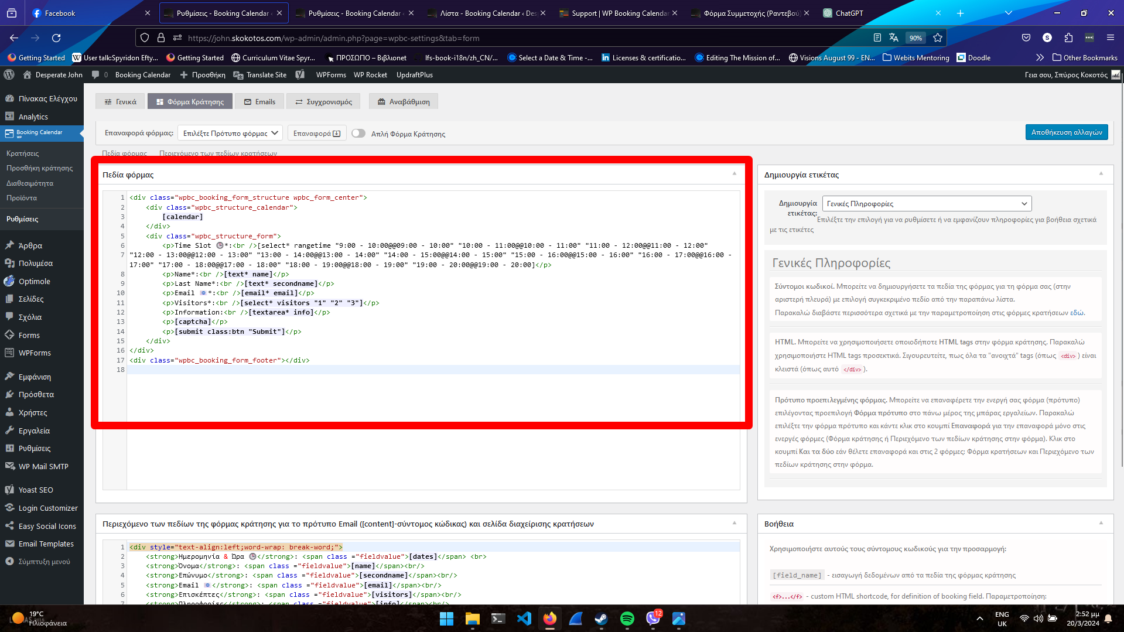1124x632 pixels.
Task: Toggle the Απλή Φόρμα Κράτησης switch
Action: (358, 134)
